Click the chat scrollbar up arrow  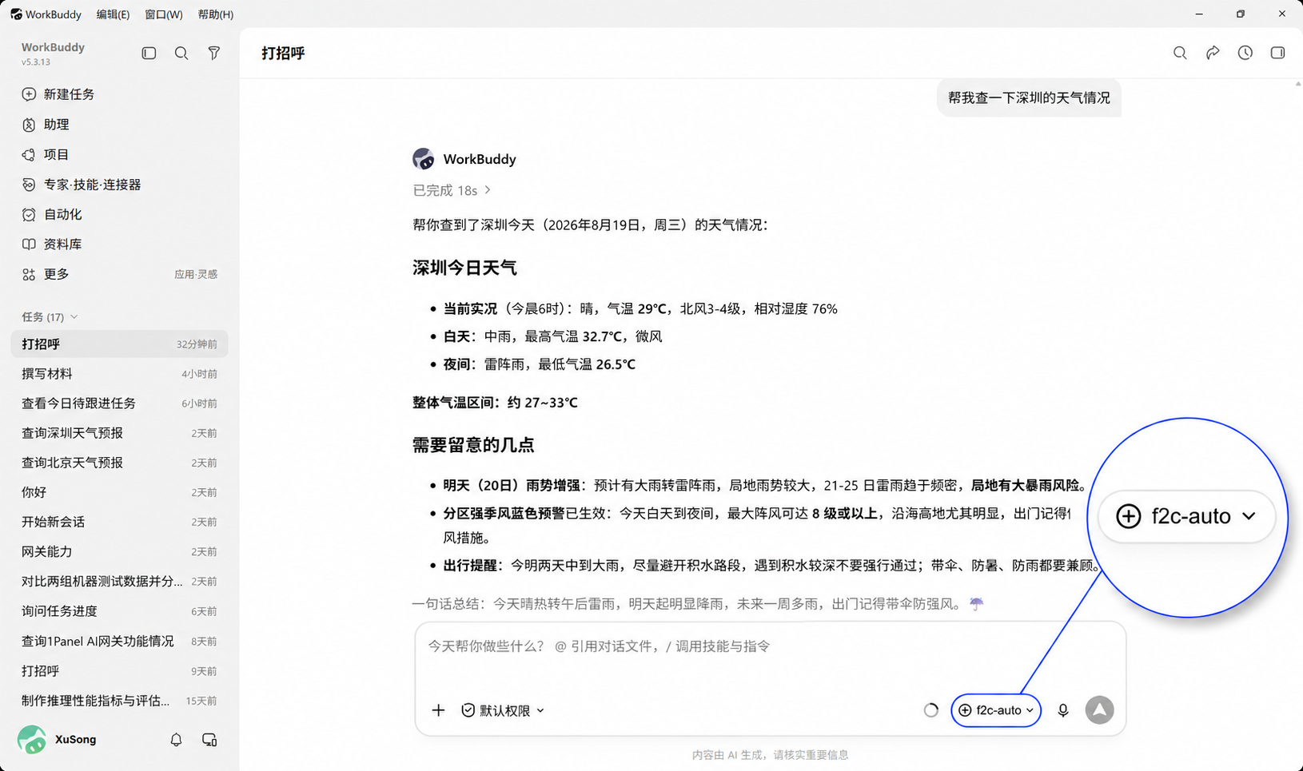(x=1297, y=84)
